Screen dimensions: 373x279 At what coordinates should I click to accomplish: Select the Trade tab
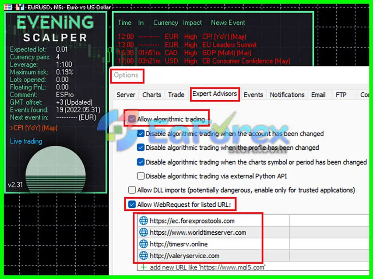click(176, 95)
